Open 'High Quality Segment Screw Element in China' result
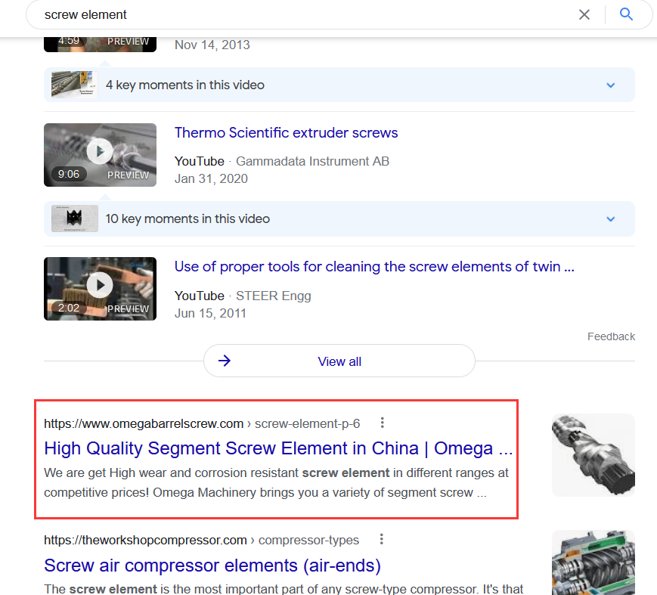This screenshot has width=657, height=595. click(278, 448)
